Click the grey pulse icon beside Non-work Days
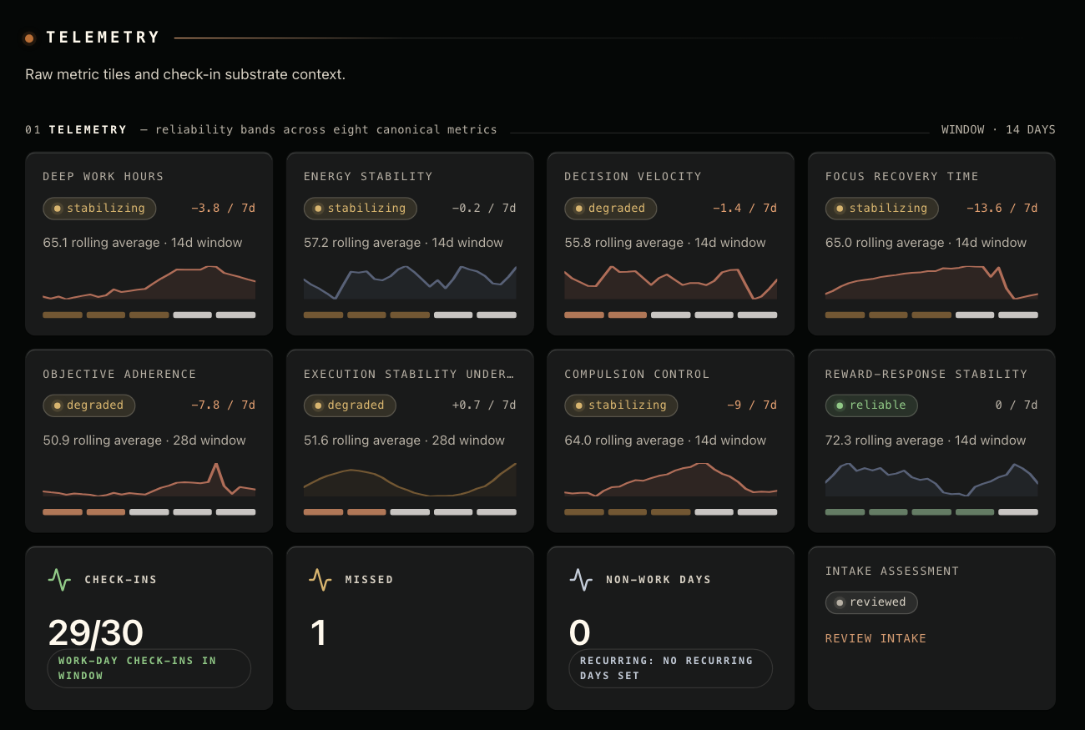The width and height of the screenshot is (1085, 730). pyautogui.click(x=581, y=579)
